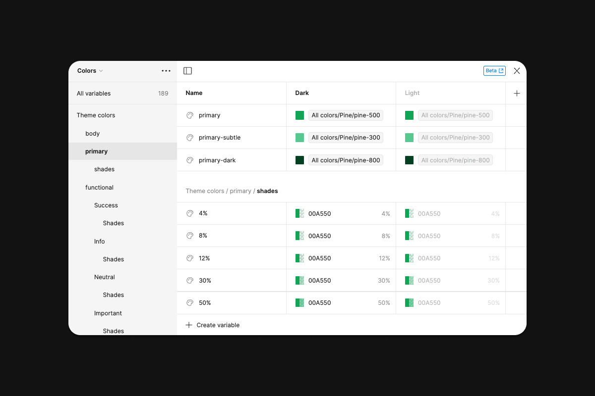Select shades group under primary
The image size is (595, 396).
[104, 169]
